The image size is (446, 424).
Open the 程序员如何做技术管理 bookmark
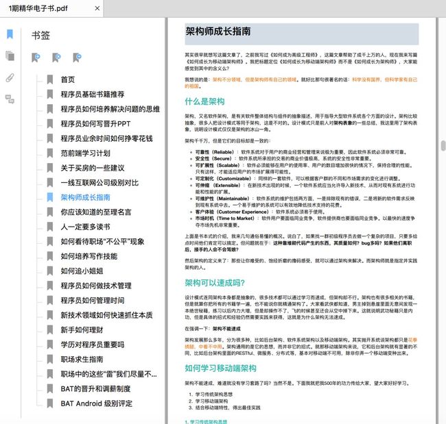pyautogui.click(x=96, y=286)
